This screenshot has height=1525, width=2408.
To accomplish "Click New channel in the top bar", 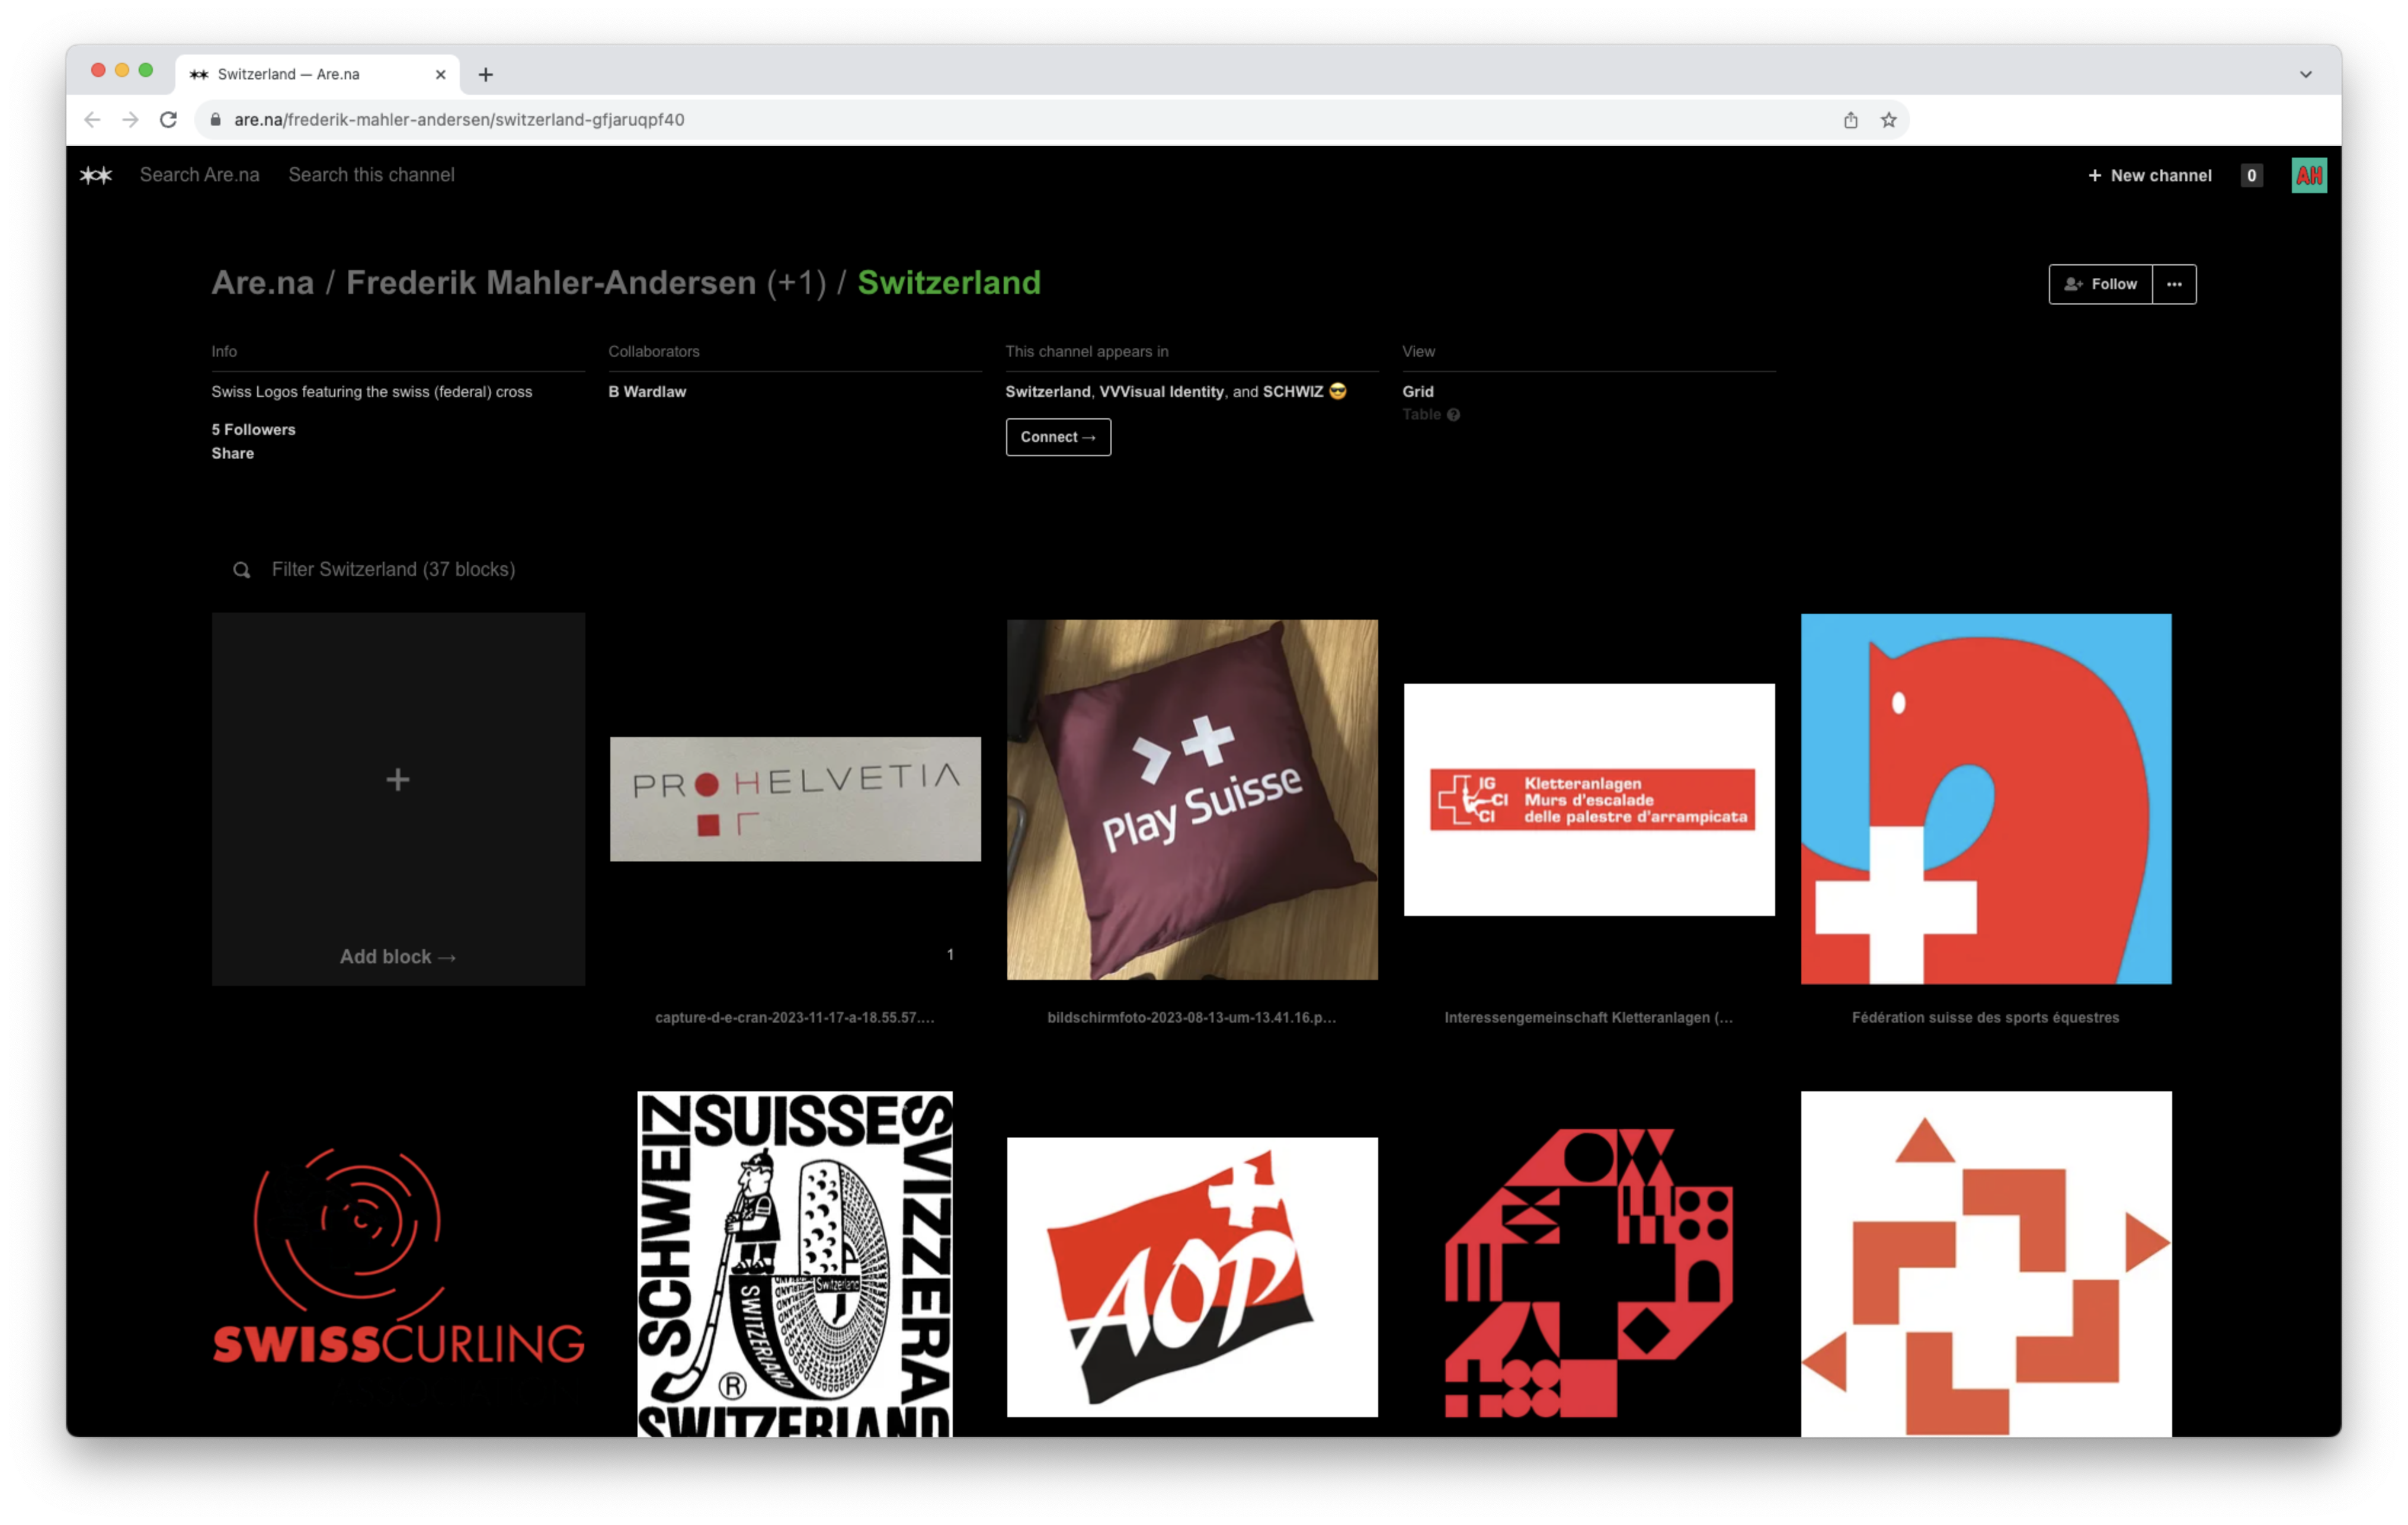I will tap(2150, 176).
